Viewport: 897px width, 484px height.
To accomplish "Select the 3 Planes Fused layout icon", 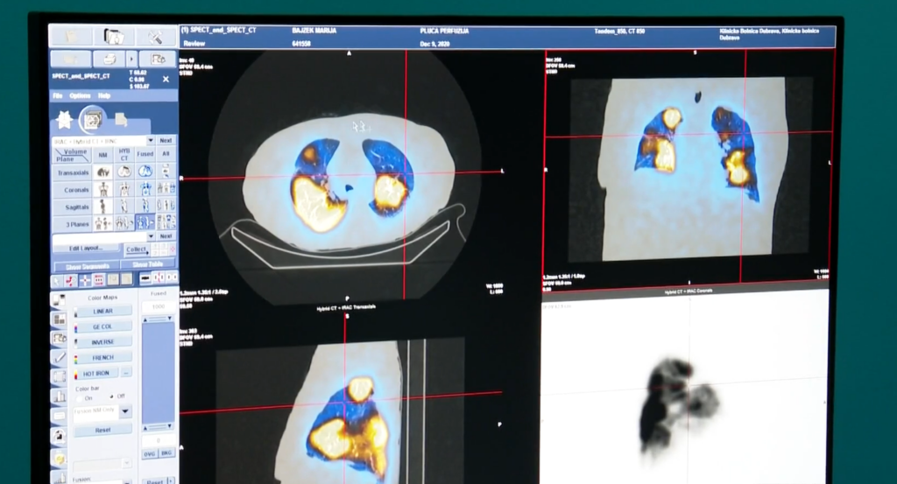I will [145, 223].
